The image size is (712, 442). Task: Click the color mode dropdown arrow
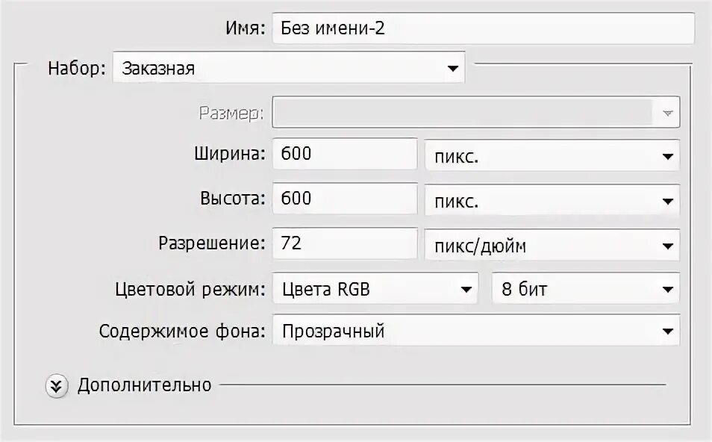point(466,288)
